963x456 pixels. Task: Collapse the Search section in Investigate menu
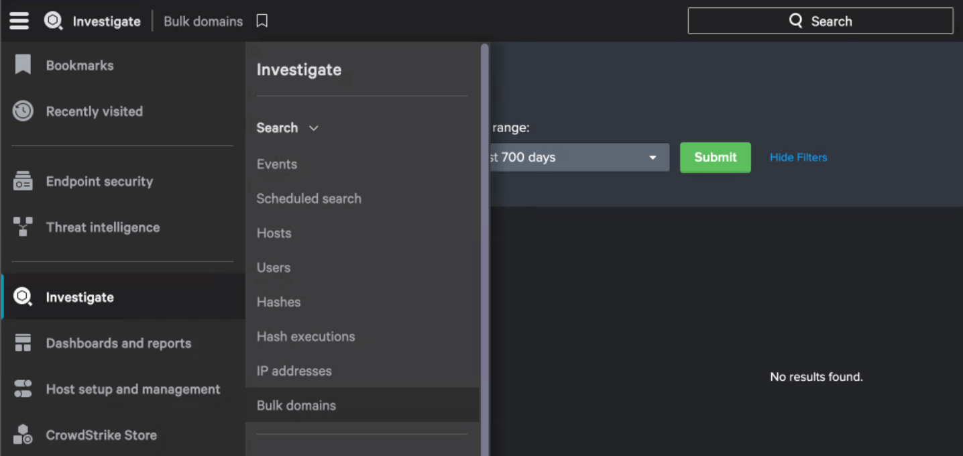314,127
